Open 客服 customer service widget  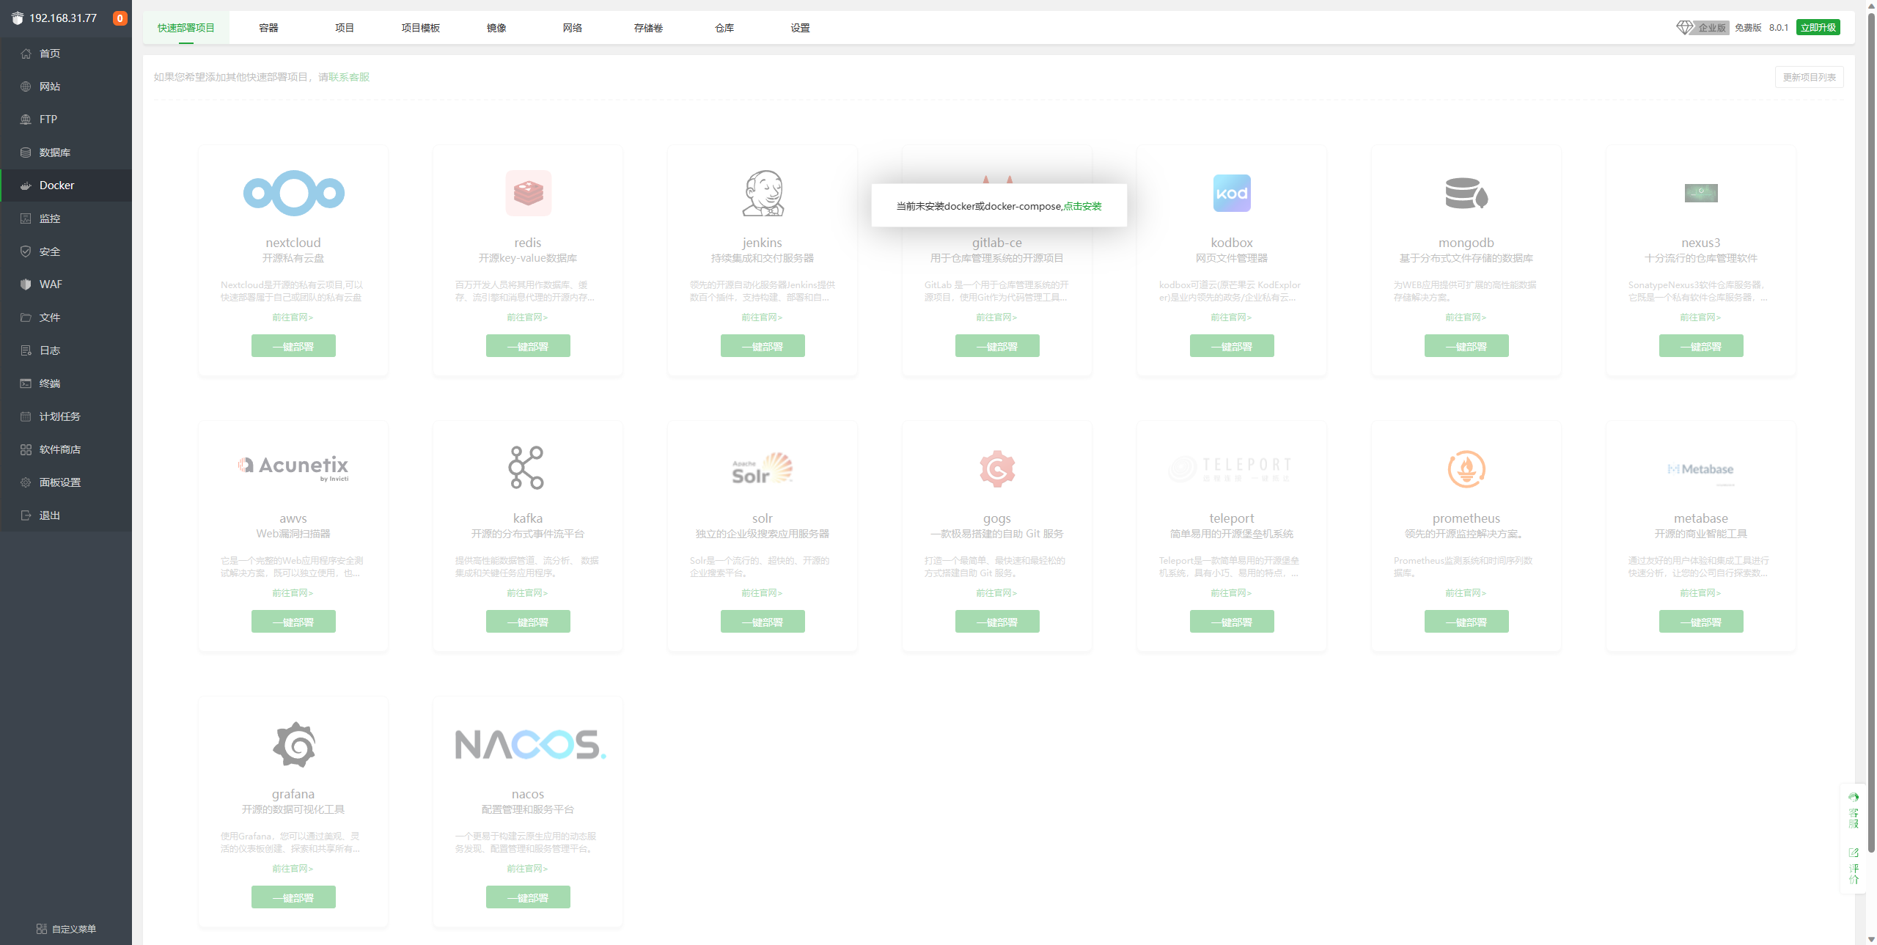click(x=1854, y=811)
